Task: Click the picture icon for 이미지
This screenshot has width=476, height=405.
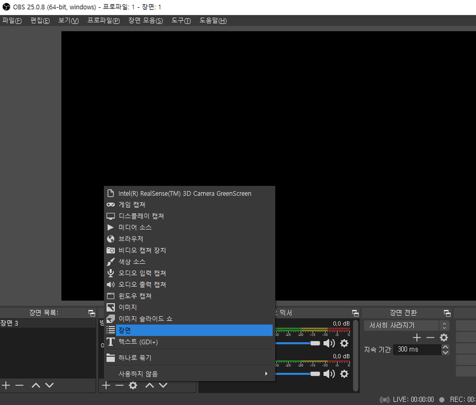Action: click(111, 307)
